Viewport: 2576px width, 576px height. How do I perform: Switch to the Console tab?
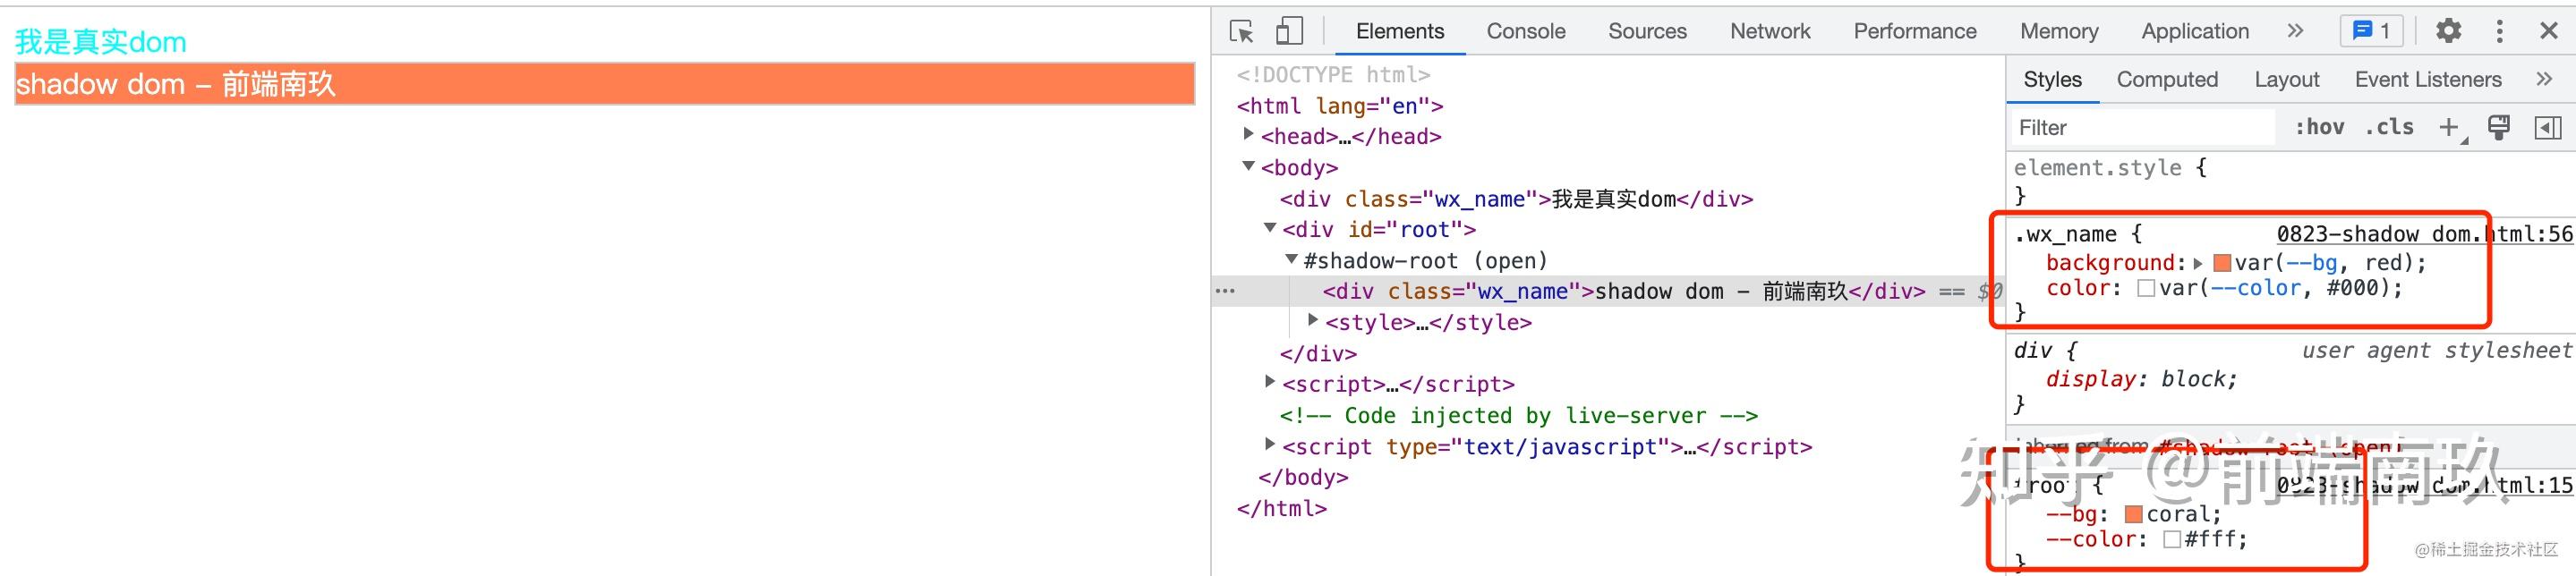(x=1525, y=31)
